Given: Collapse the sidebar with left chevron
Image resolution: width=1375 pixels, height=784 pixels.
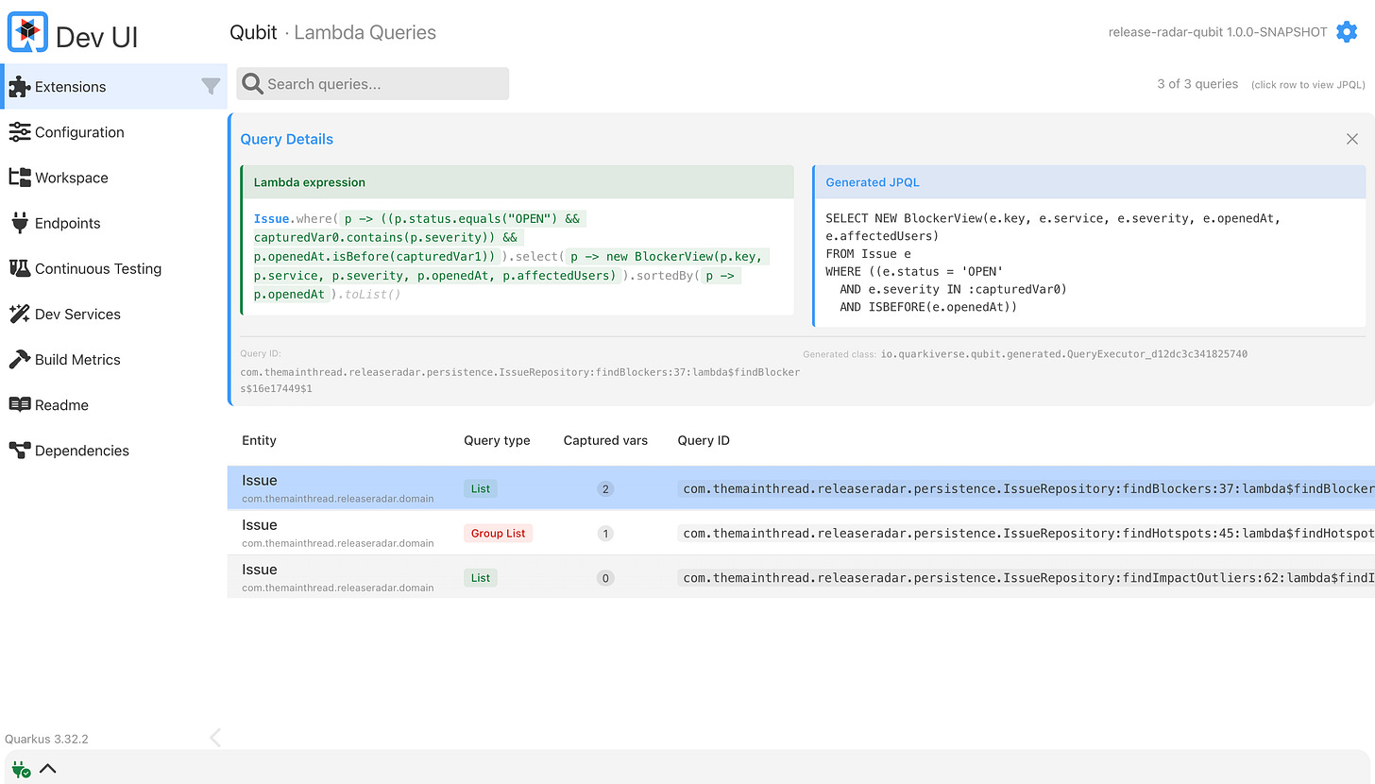Looking at the screenshot, I should [x=215, y=738].
